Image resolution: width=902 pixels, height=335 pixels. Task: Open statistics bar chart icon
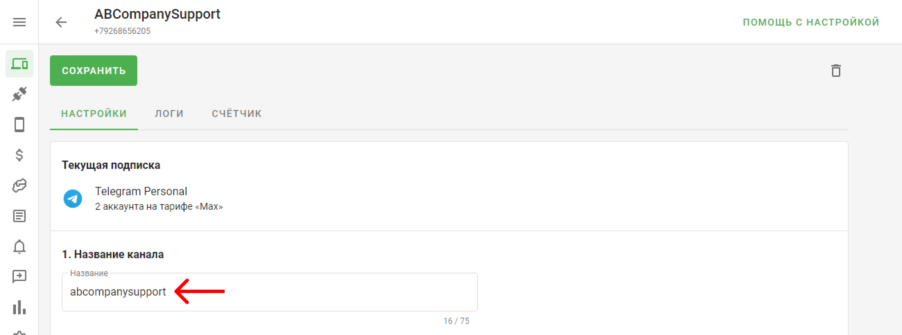(19, 307)
